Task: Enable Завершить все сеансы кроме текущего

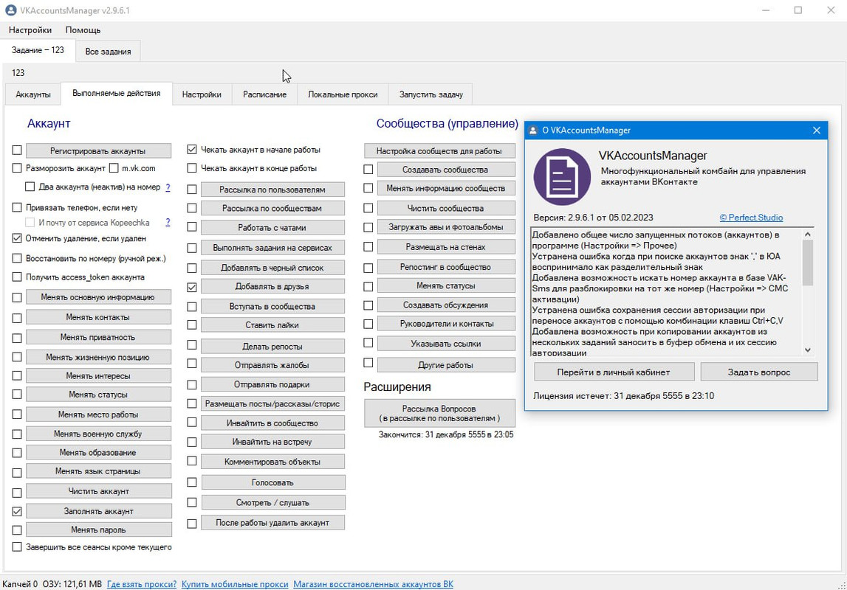Action: pos(17,546)
